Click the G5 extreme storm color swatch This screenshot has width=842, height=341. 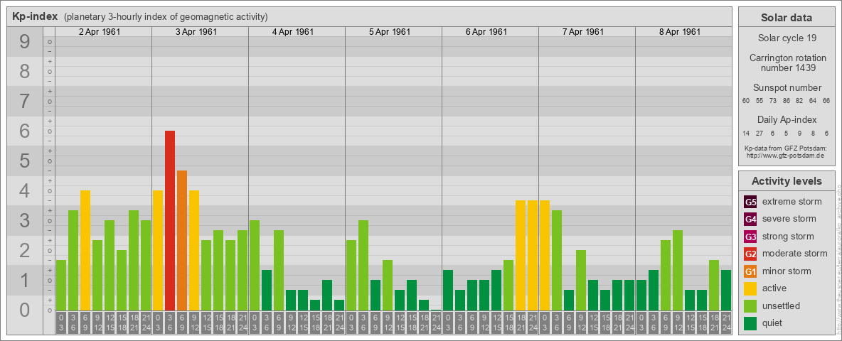(x=751, y=202)
